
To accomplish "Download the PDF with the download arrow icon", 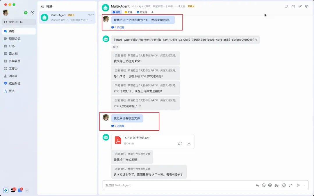I will click(x=189, y=144).
